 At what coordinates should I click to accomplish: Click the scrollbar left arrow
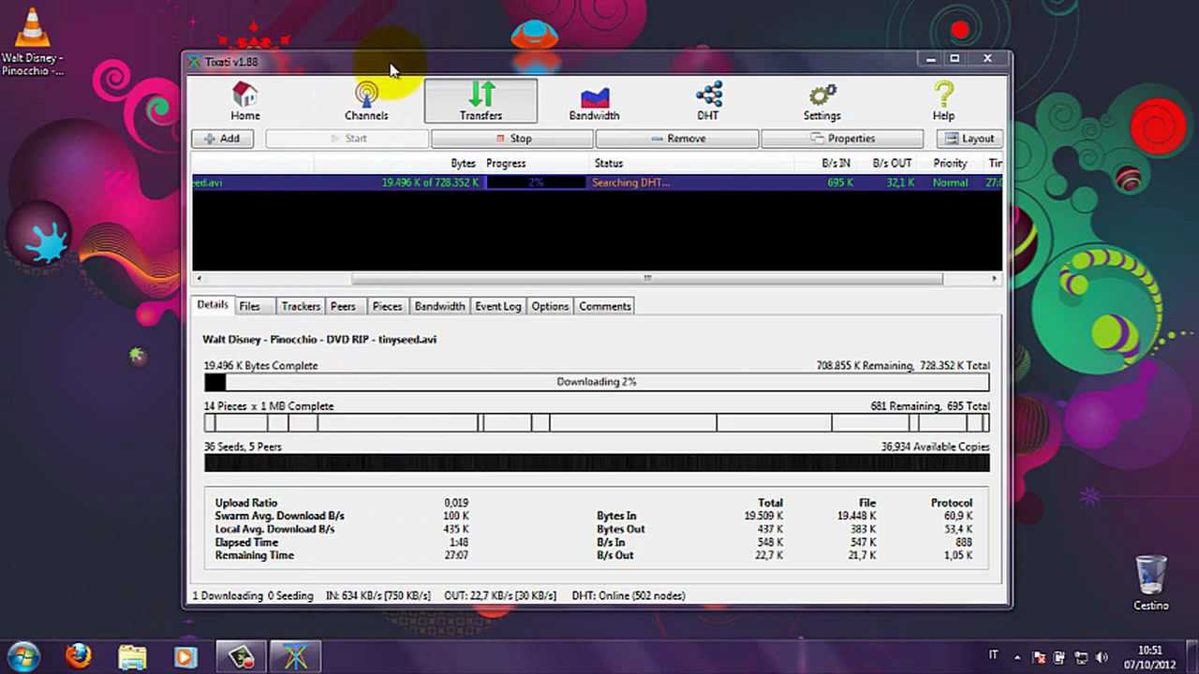[x=198, y=278]
